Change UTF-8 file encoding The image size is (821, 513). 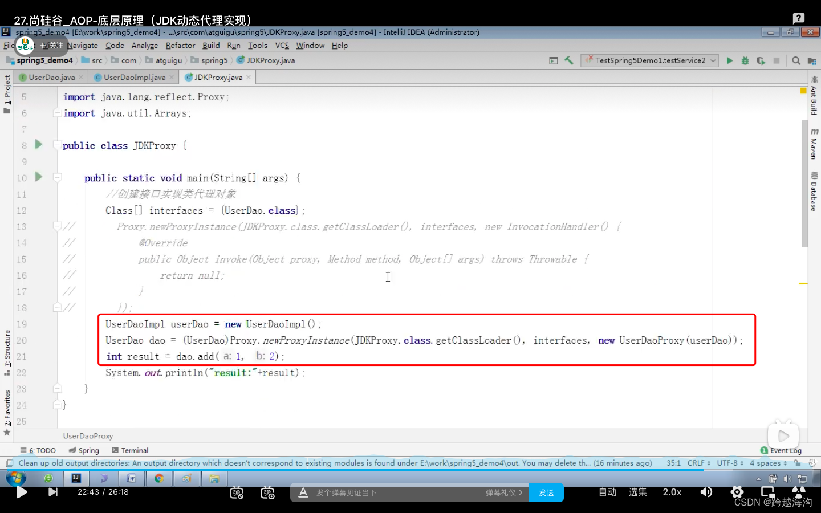[x=730, y=463]
